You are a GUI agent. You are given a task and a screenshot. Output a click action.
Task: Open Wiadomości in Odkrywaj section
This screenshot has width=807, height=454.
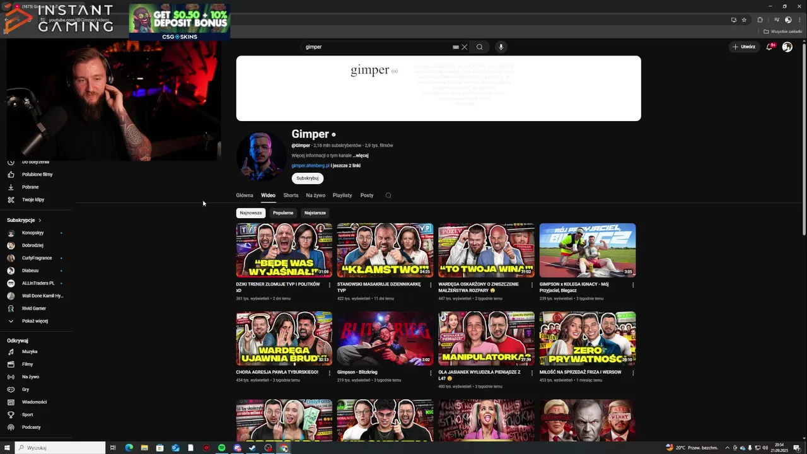(x=34, y=402)
